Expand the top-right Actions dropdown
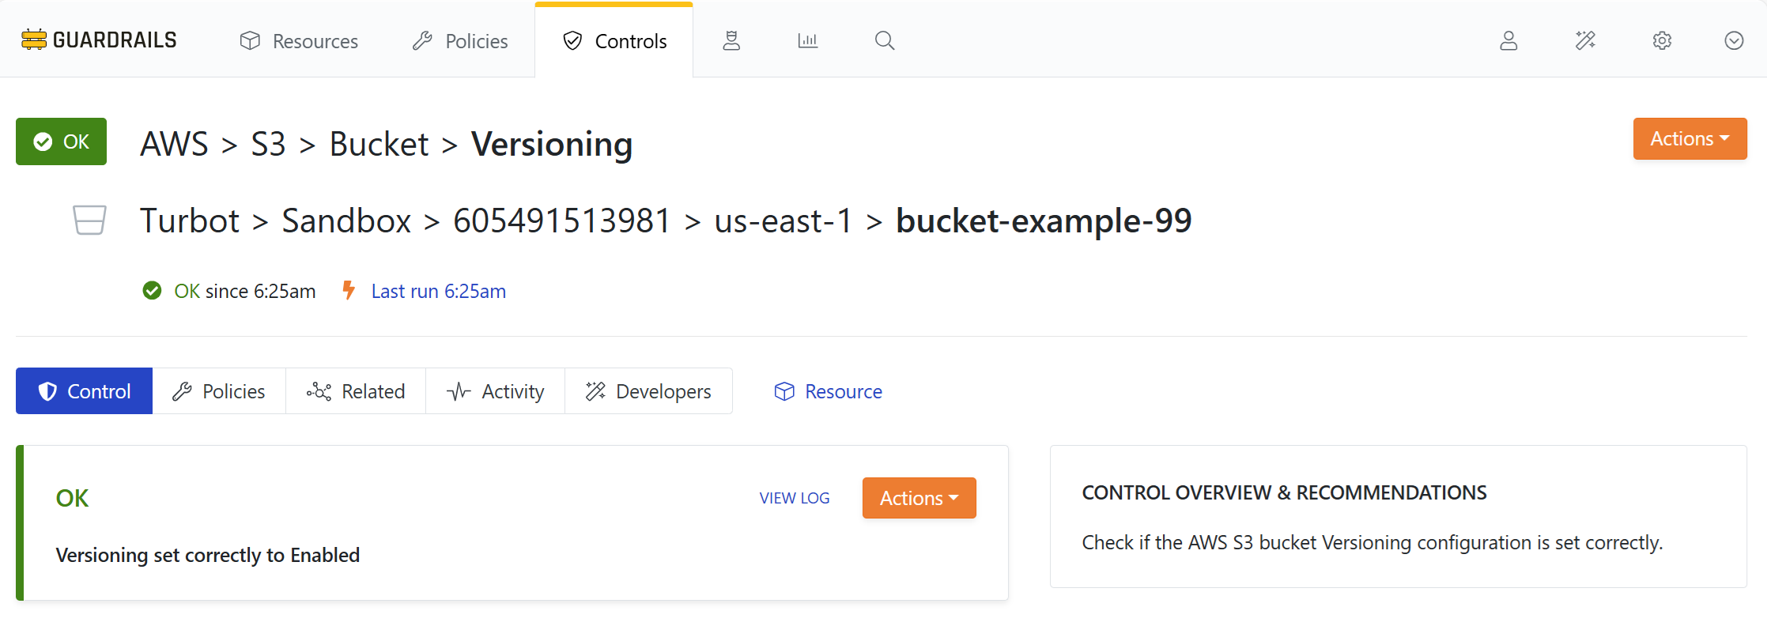This screenshot has height=626, width=1767. click(x=1690, y=139)
